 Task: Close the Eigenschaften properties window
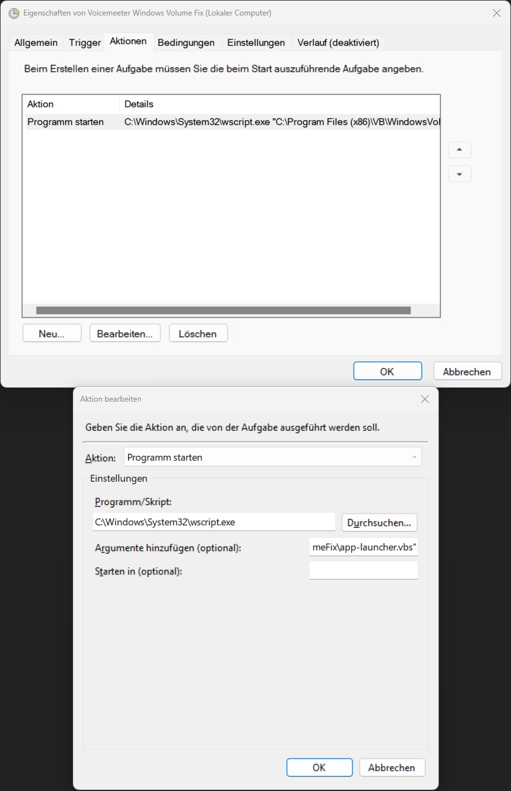point(496,13)
